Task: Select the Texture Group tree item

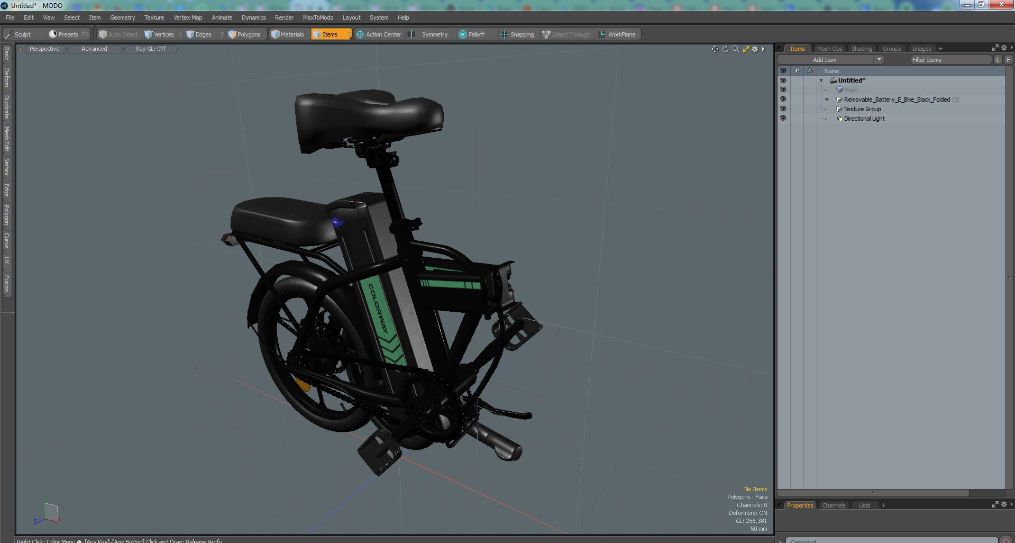Action: (862, 109)
